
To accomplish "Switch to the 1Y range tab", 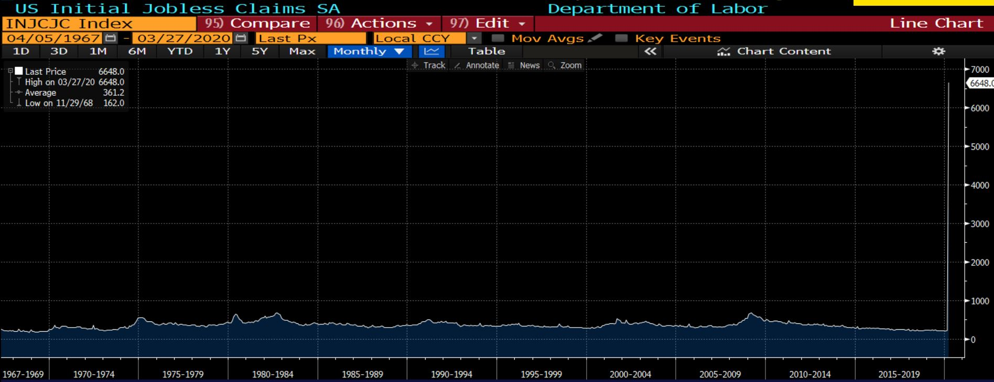I will pos(223,51).
